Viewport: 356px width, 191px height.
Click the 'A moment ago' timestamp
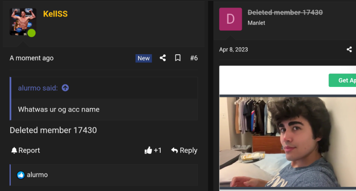[31, 58]
